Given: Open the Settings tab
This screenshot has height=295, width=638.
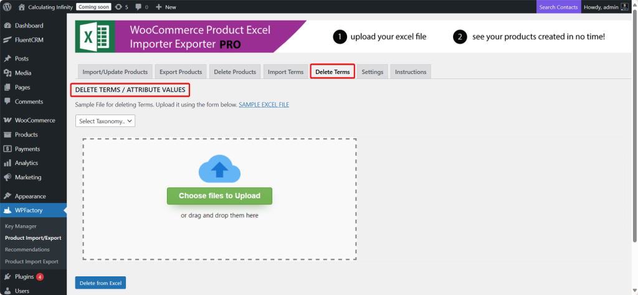Looking at the screenshot, I should [373, 72].
